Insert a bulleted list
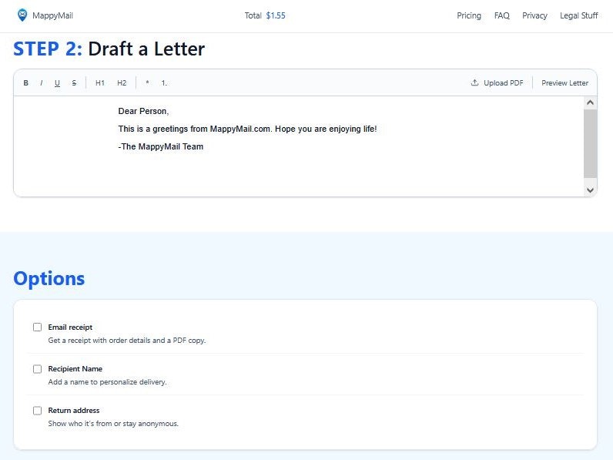This screenshot has height=460, width=613. tap(147, 83)
